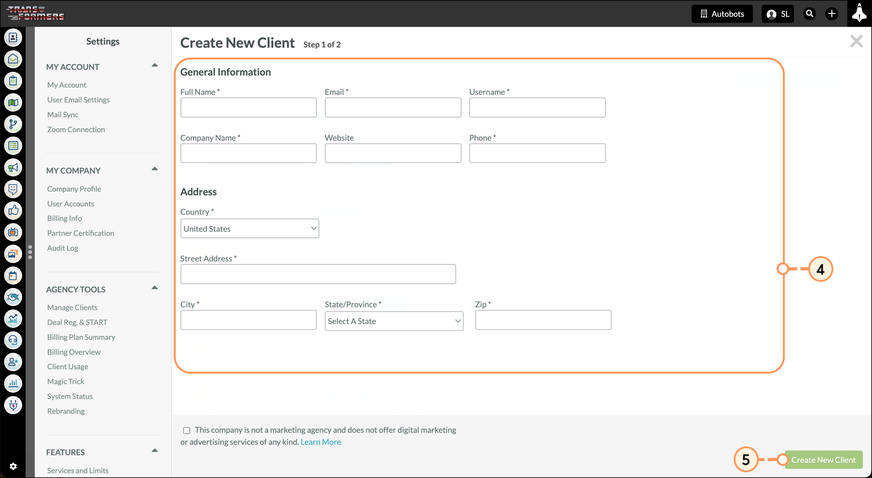Image resolution: width=872 pixels, height=478 pixels.
Task: Focus the Username field
Action: (537, 107)
